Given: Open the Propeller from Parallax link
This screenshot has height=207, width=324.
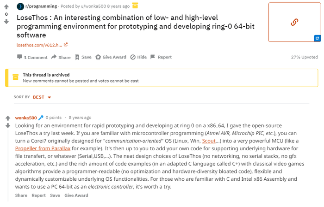Looking at the screenshot, I should 43,149.
